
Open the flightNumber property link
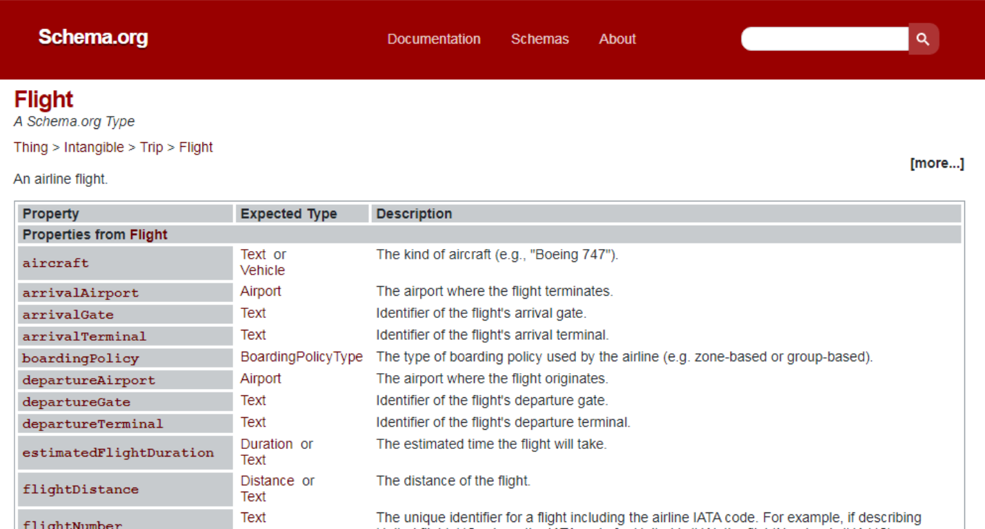(72, 524)
